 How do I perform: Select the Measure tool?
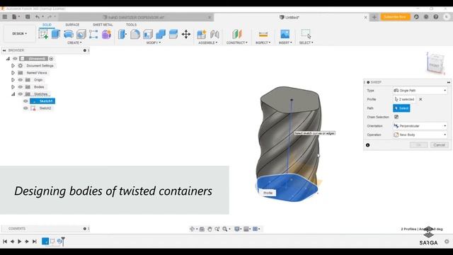263,35
